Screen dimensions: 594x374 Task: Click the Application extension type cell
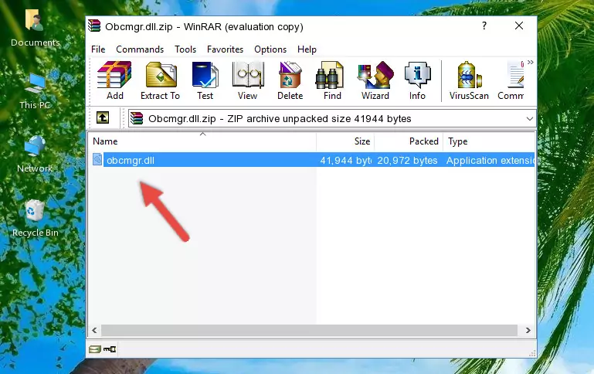click(490, 160)
